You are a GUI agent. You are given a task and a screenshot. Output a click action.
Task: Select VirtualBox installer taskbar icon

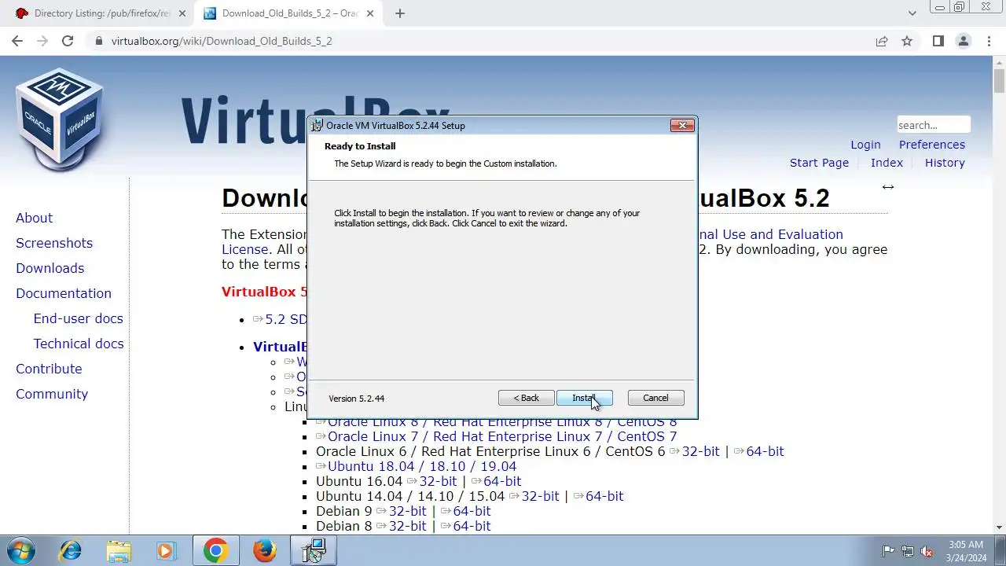coord(314,550)
